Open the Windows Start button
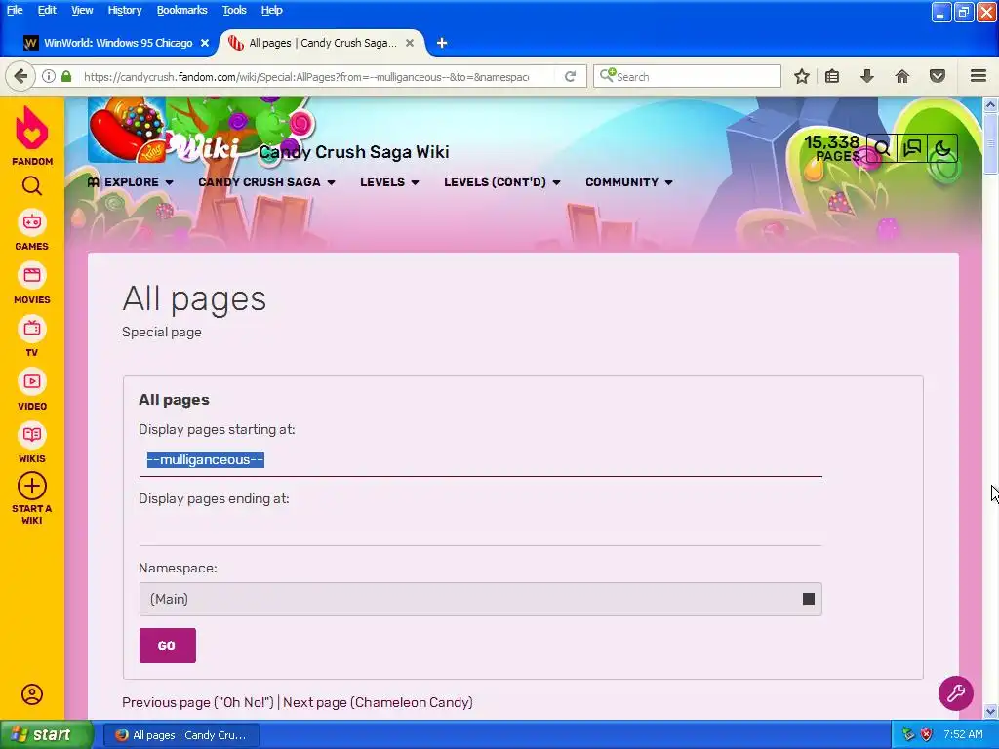 [x=47, y=734]
